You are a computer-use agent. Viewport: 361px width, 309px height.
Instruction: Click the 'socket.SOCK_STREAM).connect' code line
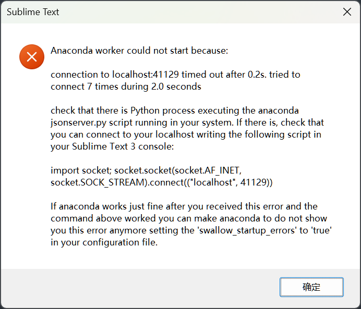pos(161,182)
